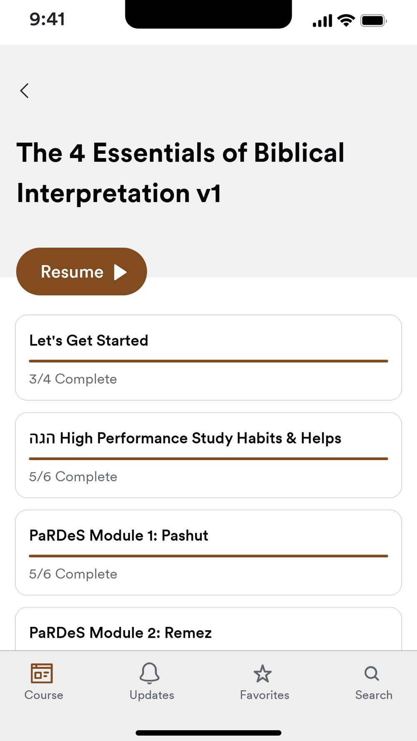This screenshot has height=741, width=417.
Task: Tap the play triangle in Resume
Action: [120, 272]
